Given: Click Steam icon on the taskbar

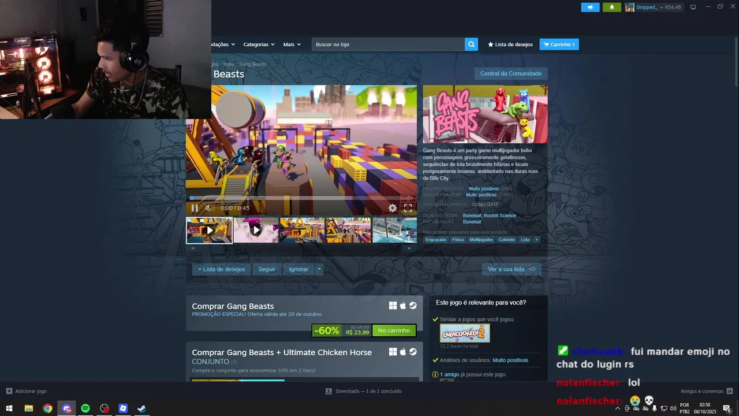Looking at the screenshot, I should (141, 408).
